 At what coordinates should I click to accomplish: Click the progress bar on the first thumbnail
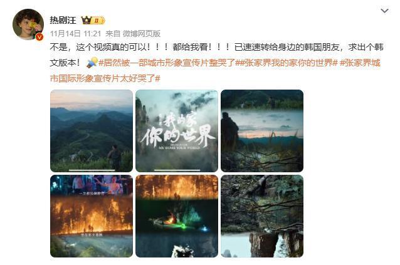click(x=92, y=170)
